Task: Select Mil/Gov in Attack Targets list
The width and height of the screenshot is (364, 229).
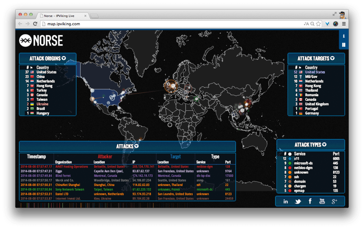Action: [x=312, y=77]
